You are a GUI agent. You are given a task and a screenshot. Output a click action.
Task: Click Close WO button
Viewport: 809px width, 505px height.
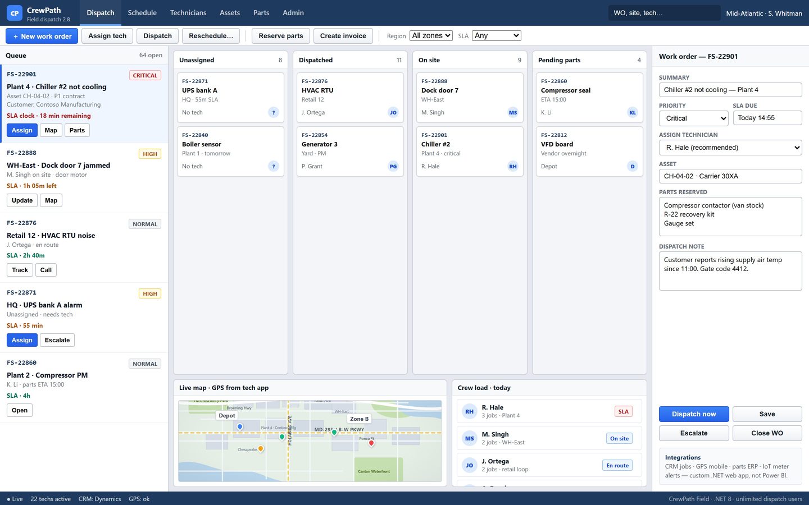click(767, 433)
